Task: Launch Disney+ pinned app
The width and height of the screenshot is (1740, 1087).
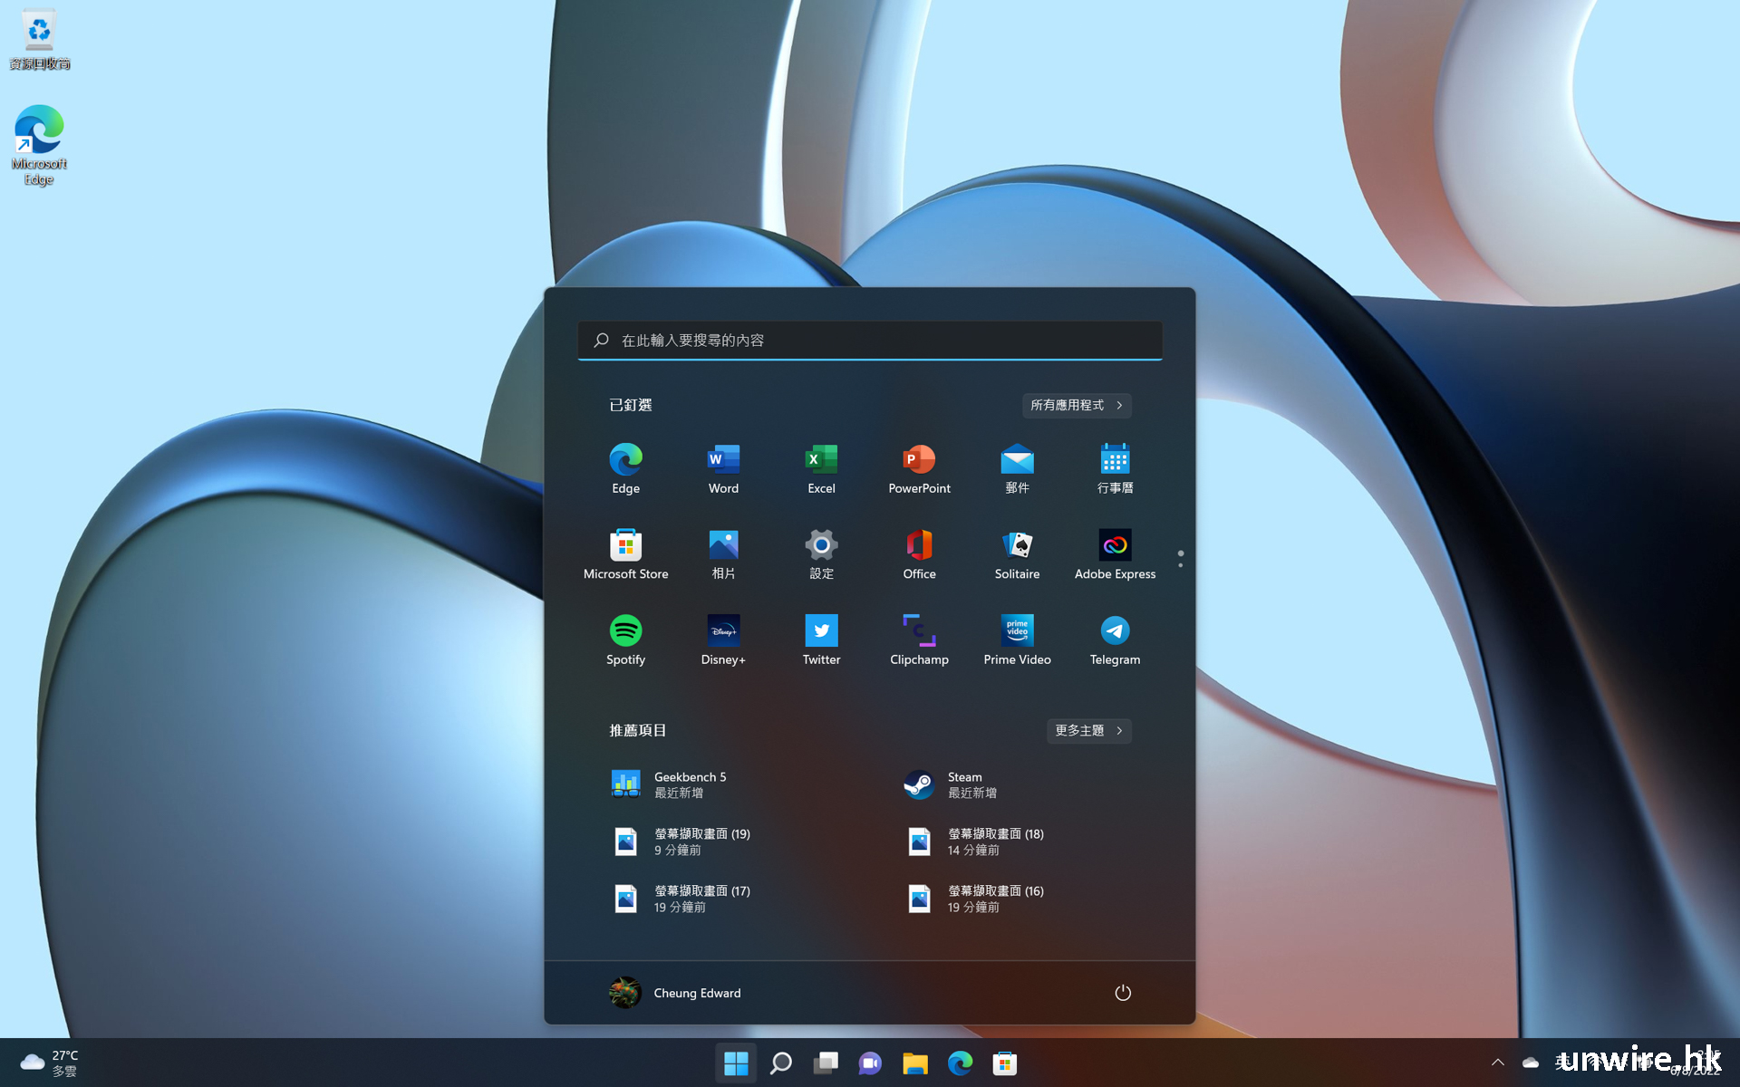Action: point(723,640)
